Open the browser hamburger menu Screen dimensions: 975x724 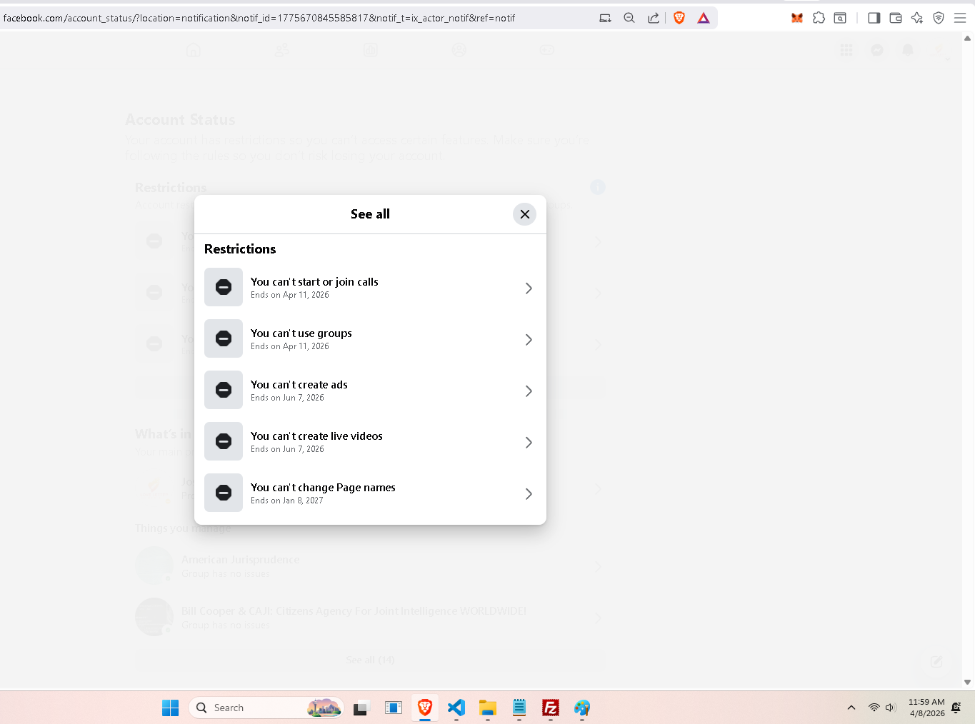click(960, 18)
